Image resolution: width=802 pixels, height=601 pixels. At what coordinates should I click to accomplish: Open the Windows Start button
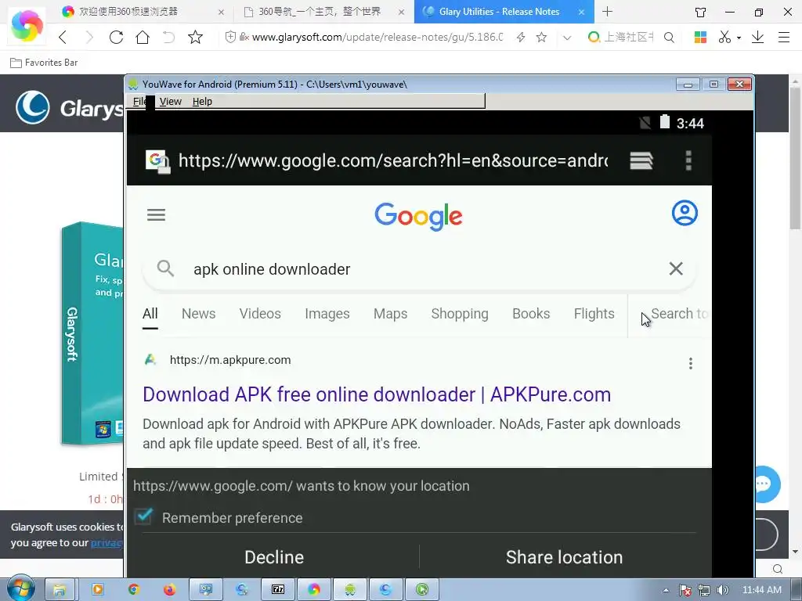21,588
